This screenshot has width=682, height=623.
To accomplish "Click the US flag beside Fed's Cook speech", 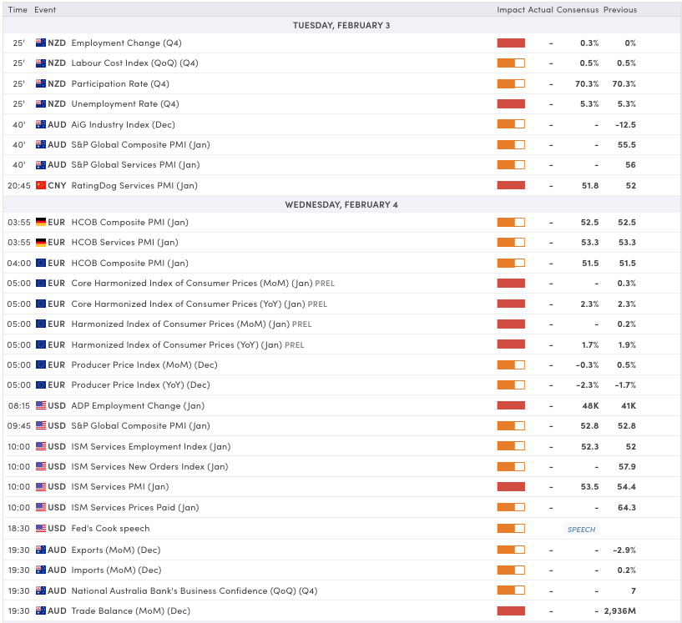I will pyautogui.click(x=41, y=528).
